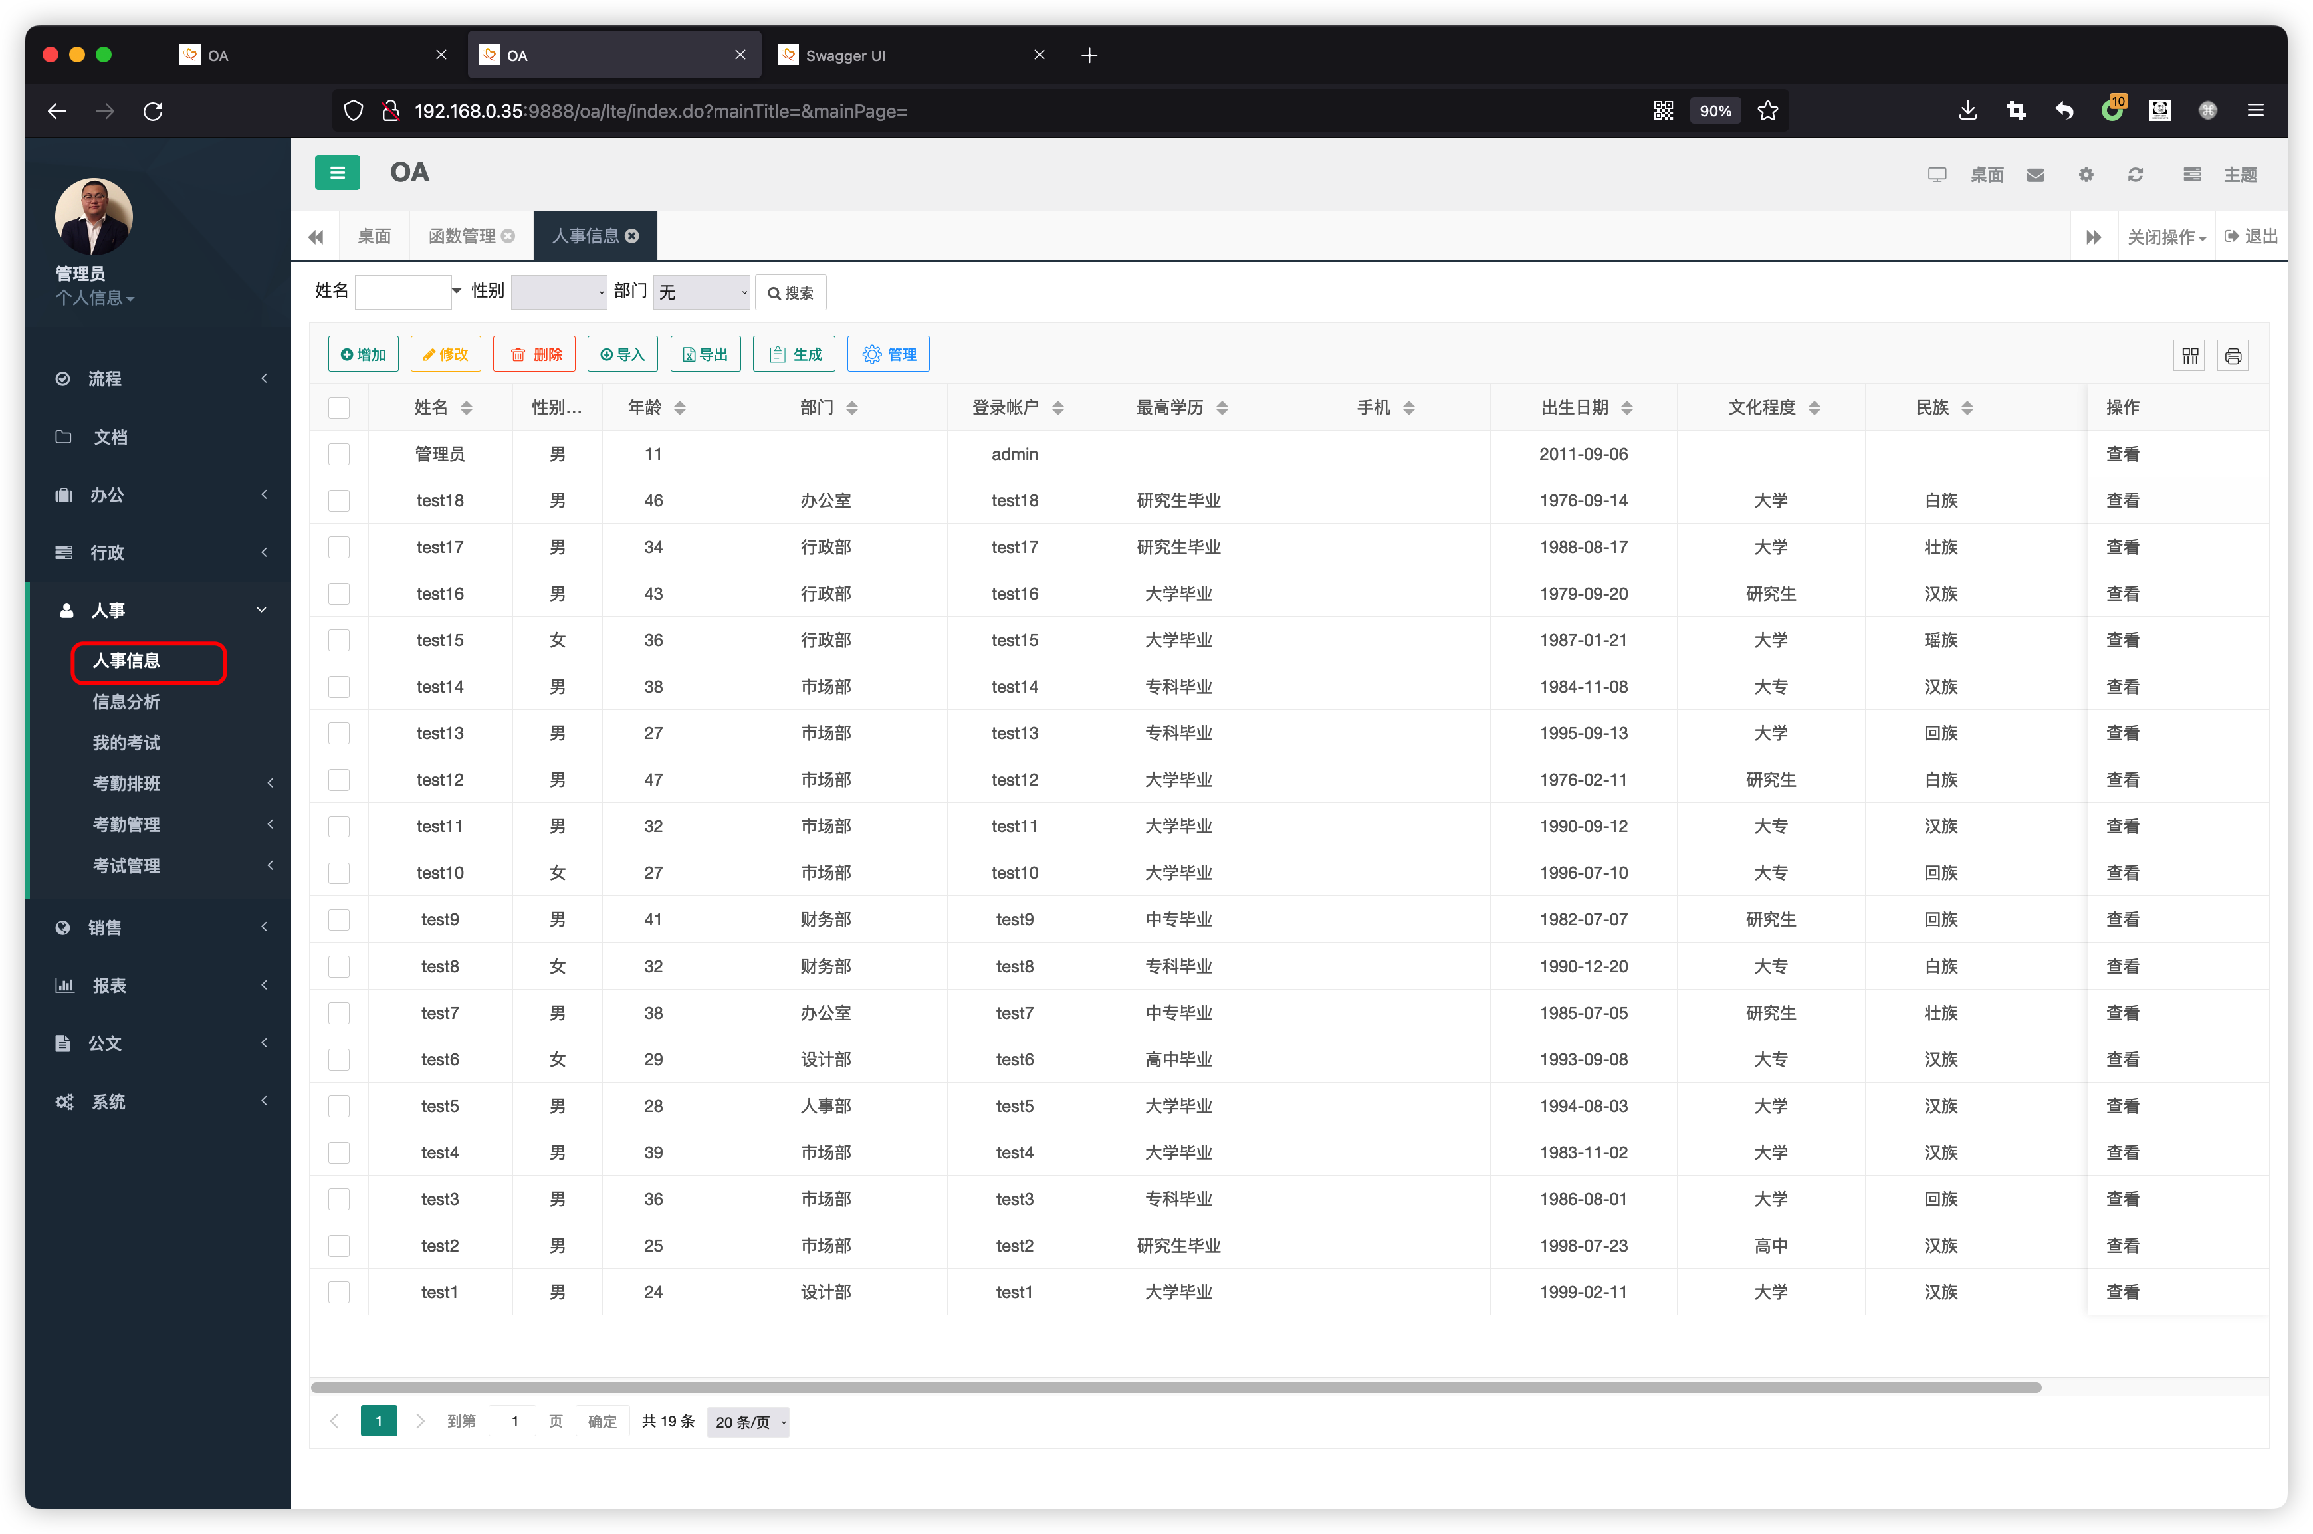Click the green hamburger menu toggle
This screenshot has height=1534, width=2313.
(336, 173)
